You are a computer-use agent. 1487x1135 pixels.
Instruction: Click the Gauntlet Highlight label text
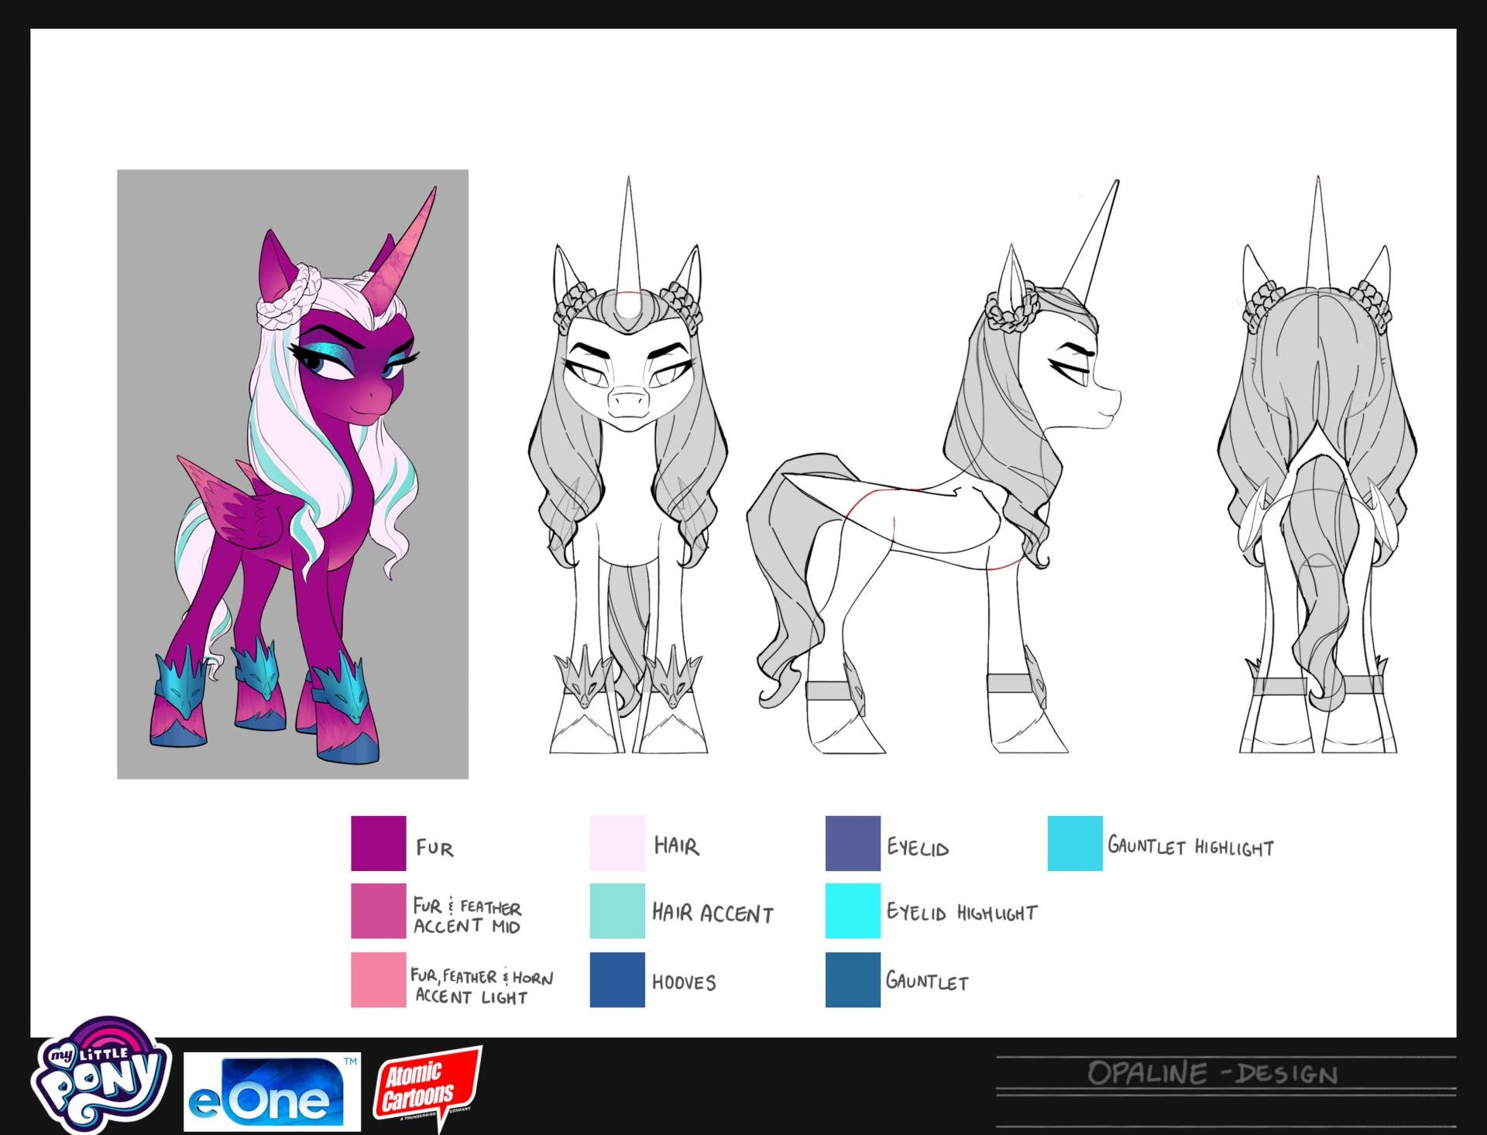click(x=1190, y=846)
